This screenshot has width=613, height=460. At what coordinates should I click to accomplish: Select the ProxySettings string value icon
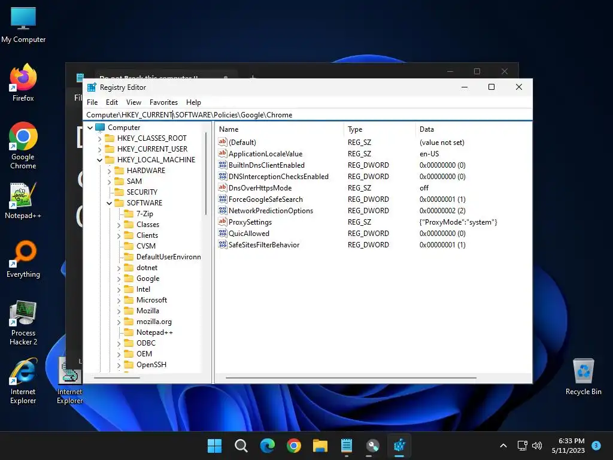point(223,222)
